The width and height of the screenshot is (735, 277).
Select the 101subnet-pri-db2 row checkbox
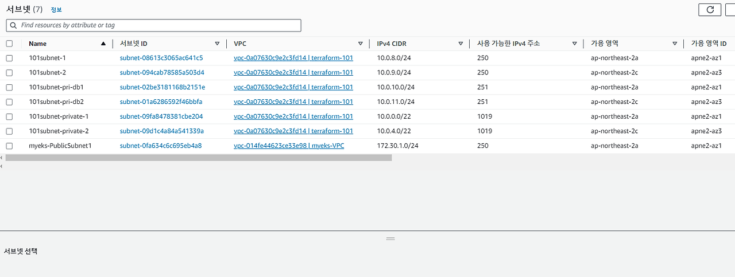tap(9, 102)
